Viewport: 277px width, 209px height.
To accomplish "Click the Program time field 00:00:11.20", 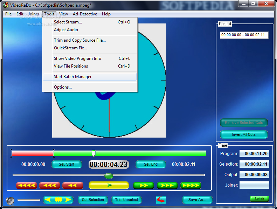I will (254, 154).
